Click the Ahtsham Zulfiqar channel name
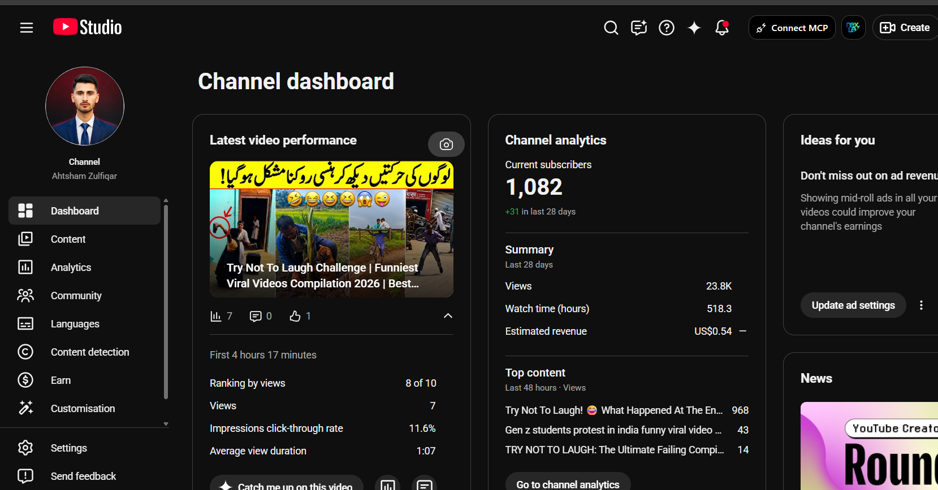Viewport: 938px width, 490px height. click(85, 176)
